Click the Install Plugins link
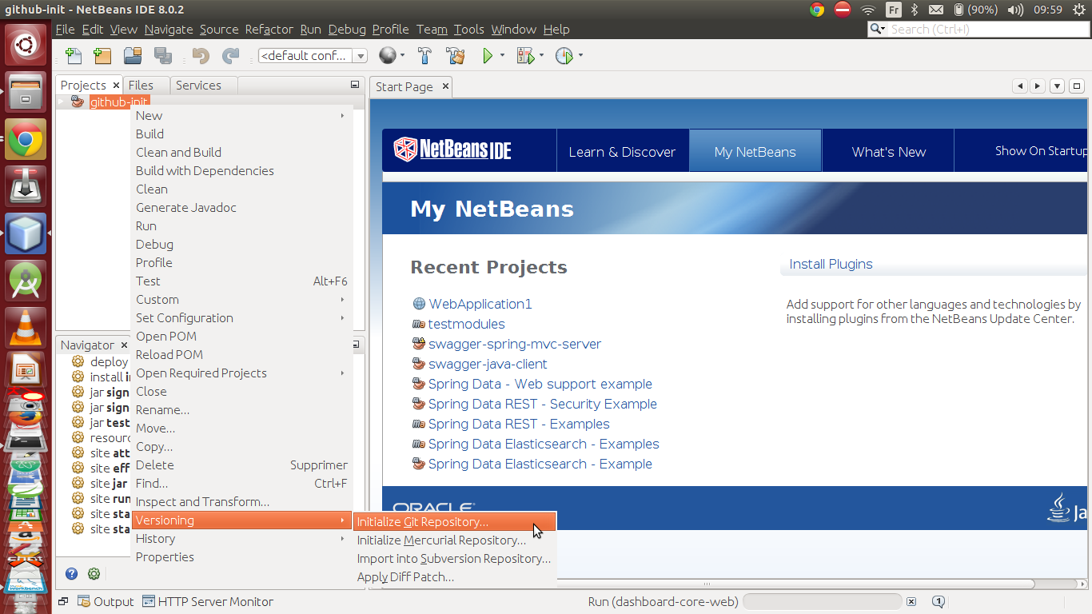This screenshot has width=1092, height=614. tap(831, 265)
